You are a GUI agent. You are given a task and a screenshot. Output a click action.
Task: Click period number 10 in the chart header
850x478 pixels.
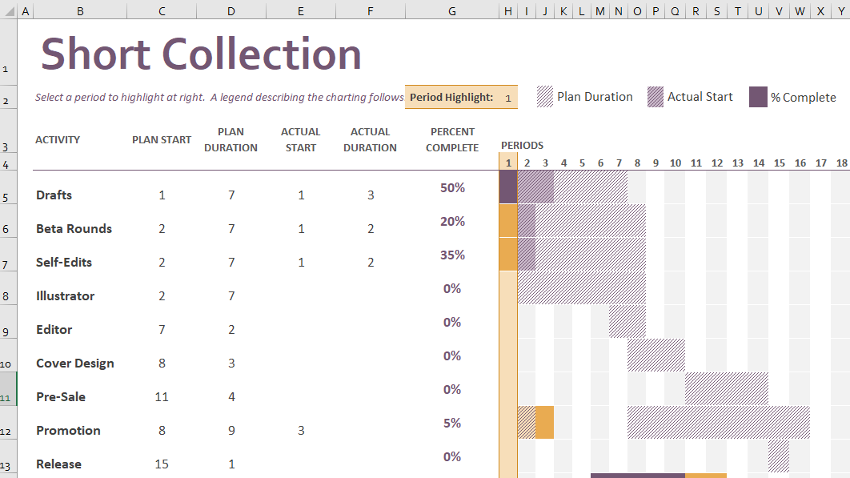(675, 163)
